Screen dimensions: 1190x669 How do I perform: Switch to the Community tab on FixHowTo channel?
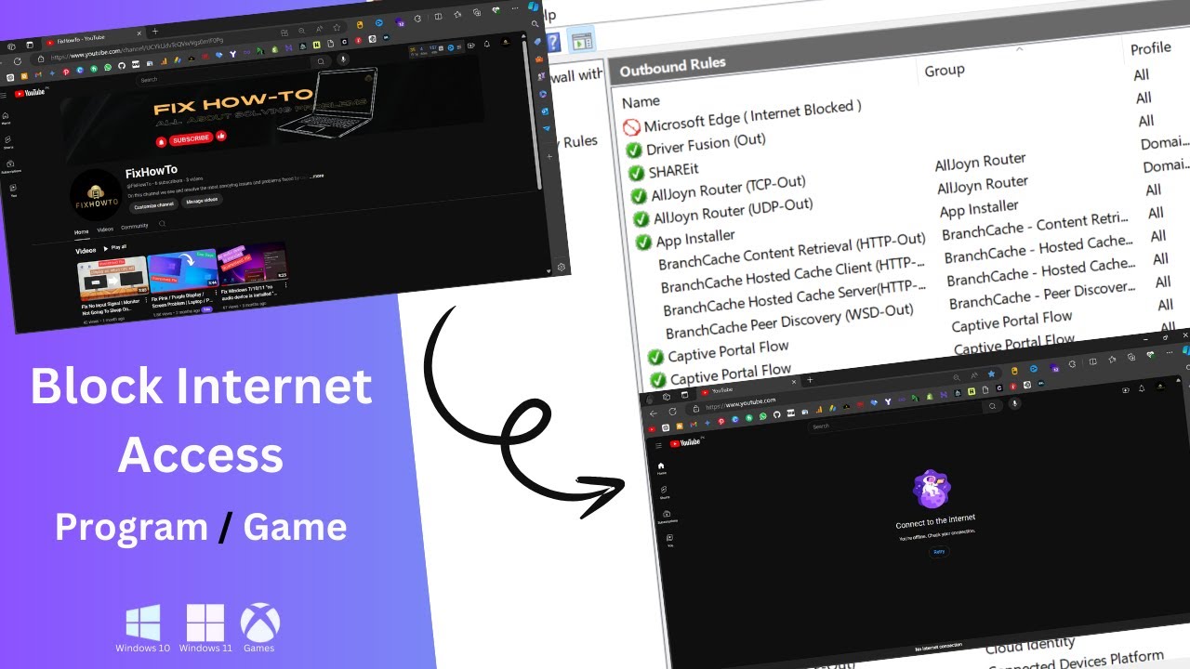click(x=135, y=226)
